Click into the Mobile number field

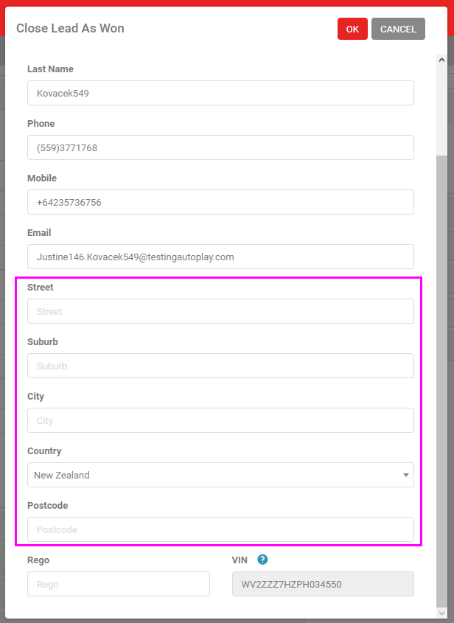(220, 202)
